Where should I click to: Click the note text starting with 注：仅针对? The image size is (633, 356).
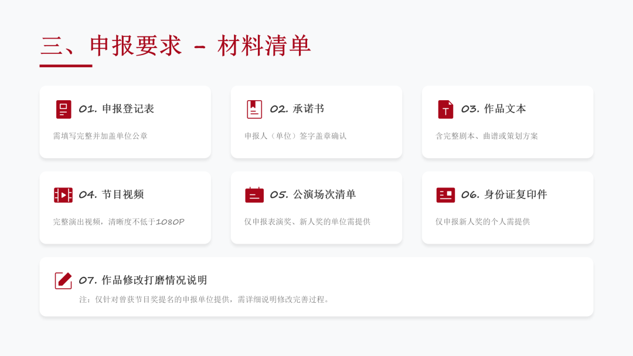(205, 299)
